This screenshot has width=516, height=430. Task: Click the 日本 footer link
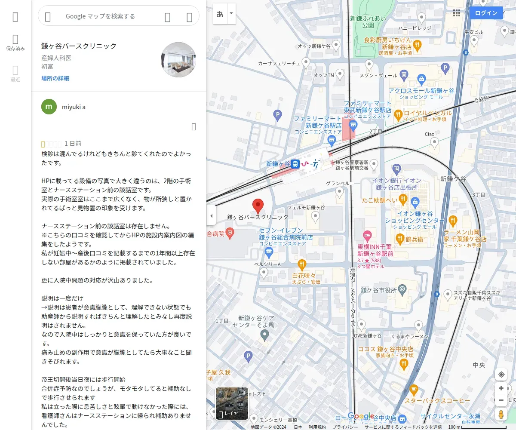coord(298,427)
